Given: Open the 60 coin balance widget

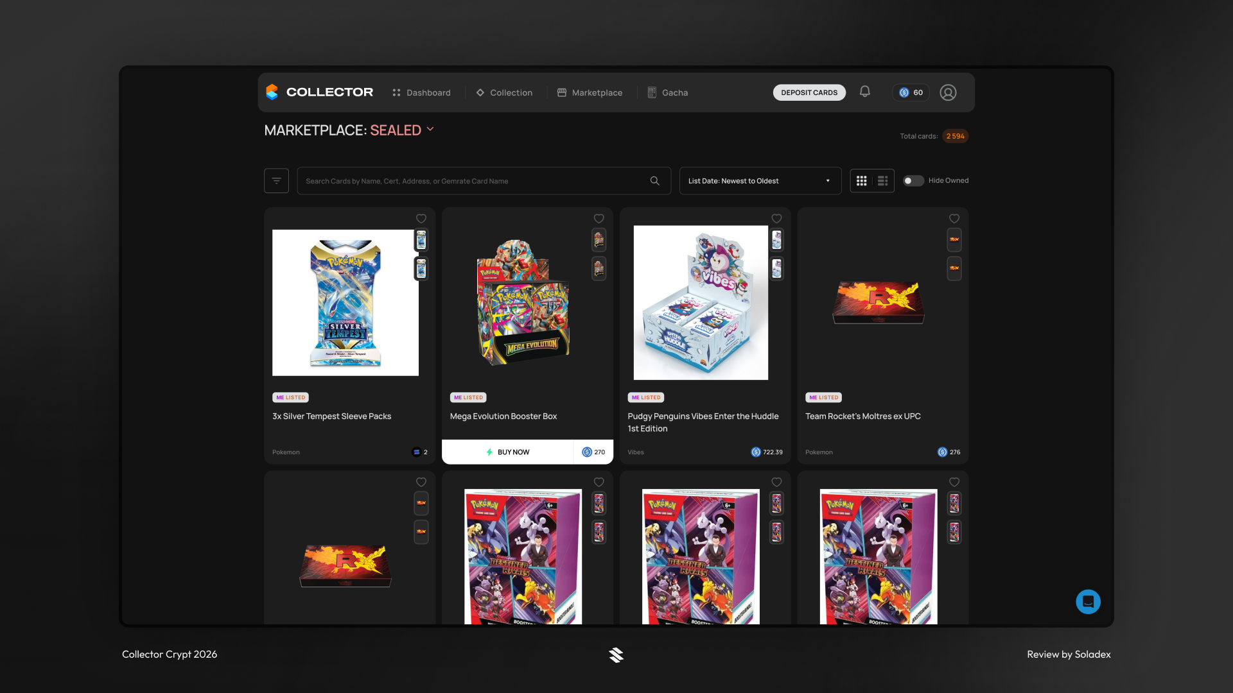Looking at the screenshot, I should point(911,92).
